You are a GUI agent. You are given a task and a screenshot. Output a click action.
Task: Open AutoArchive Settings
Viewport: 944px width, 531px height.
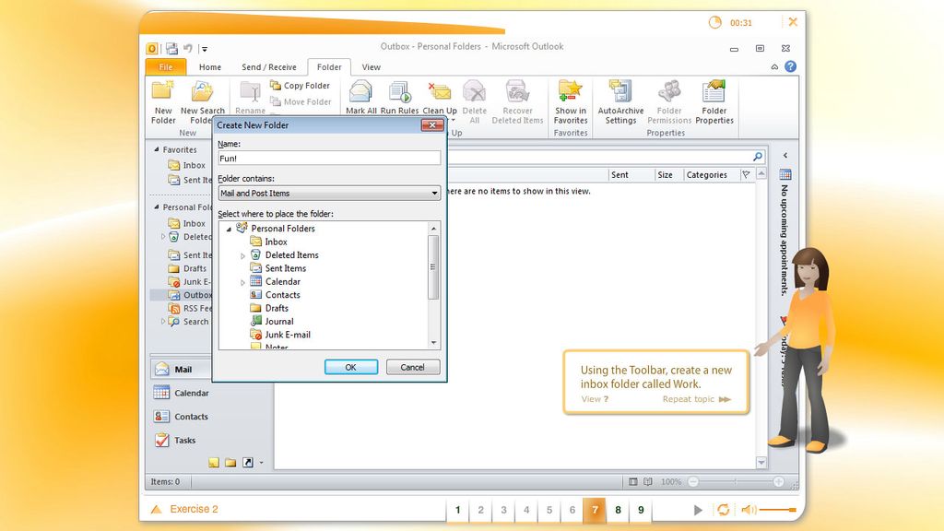(620, 101)
